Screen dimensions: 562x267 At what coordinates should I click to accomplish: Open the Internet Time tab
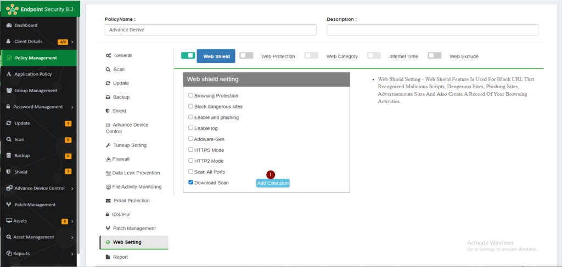403,56
